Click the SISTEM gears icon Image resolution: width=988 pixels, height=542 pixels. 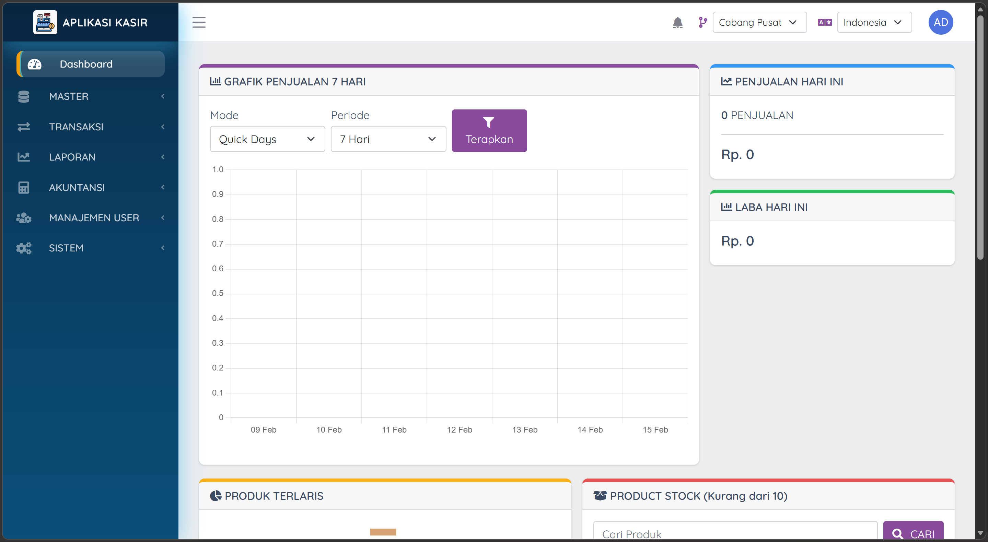(24, 248)
